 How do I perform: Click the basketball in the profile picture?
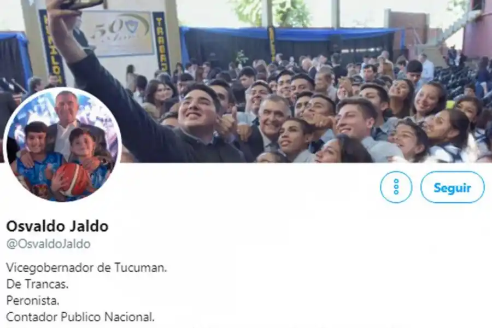(x=73, y=179)
